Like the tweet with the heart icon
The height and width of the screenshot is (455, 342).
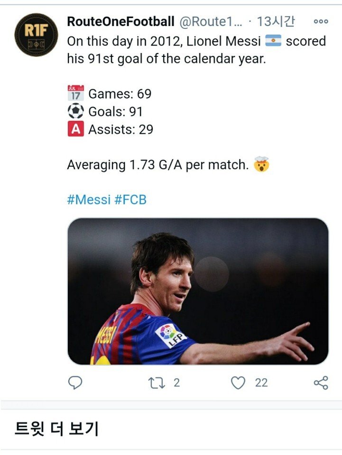pos(238,382)
